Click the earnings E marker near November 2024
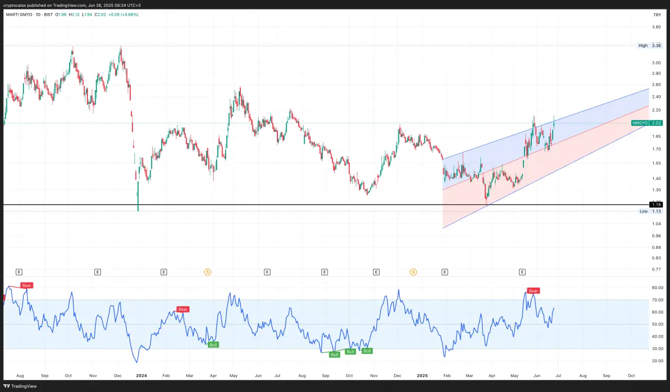 coord(376,272)
